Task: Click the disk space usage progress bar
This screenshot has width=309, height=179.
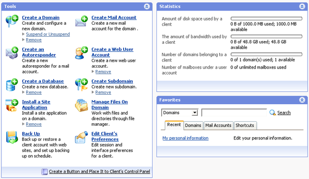Action: point(266,19)
